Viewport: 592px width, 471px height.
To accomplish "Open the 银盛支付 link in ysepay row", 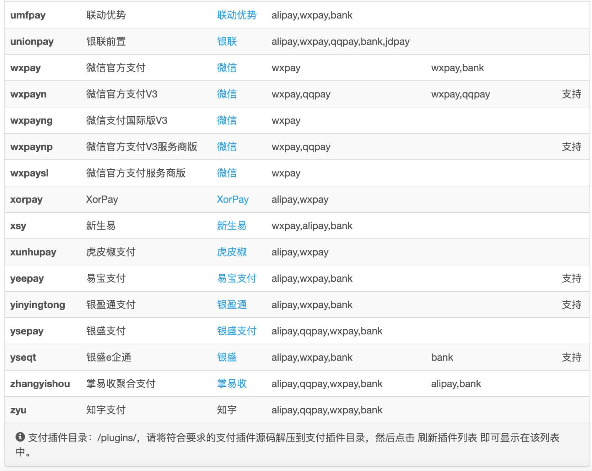I will tap(237, 331).
